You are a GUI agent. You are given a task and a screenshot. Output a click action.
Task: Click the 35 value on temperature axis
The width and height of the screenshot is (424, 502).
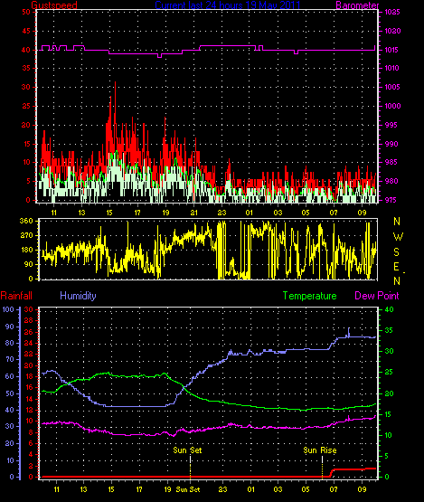click(389, 330)
